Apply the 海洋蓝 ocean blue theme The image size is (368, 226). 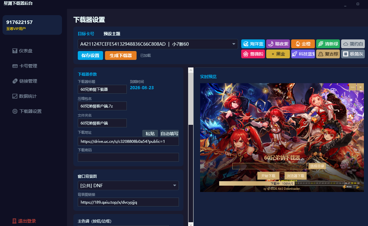pyautogui.click(x=253, y=44)
